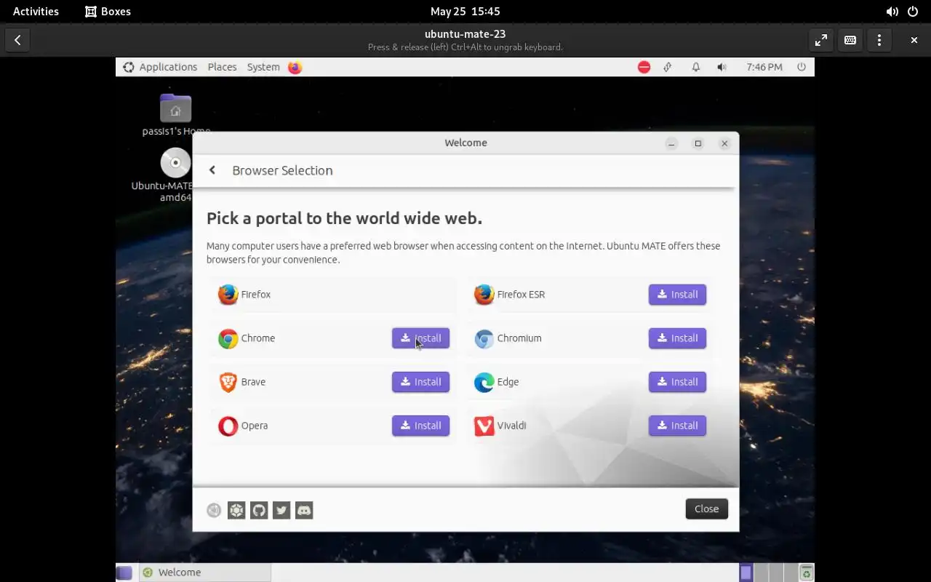Open the Trash applet in bottom panel
The width and height of the screenshot is (931, 582).
coord(806,573)
